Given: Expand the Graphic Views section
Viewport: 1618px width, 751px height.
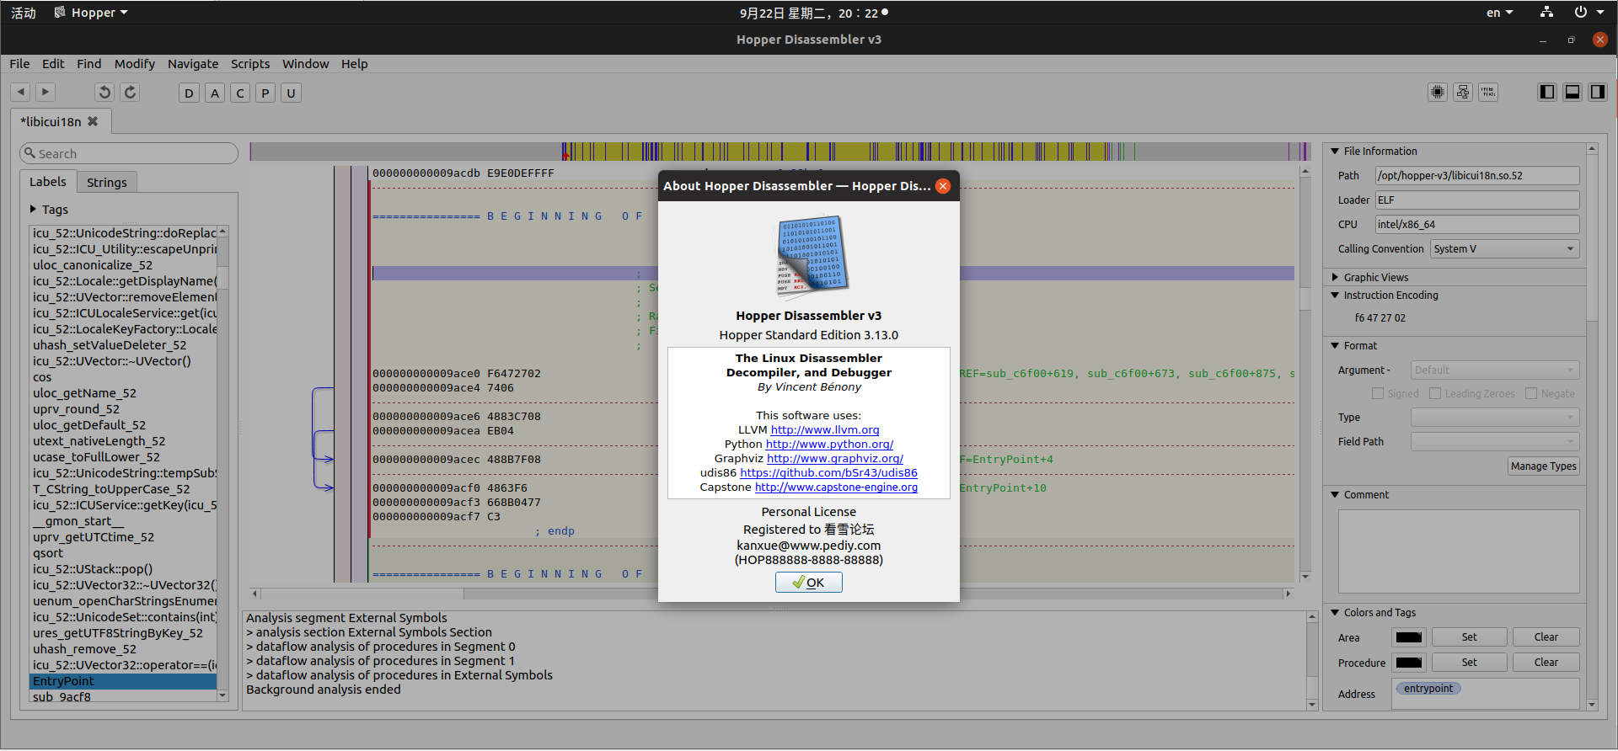Looking at the screenshot, I should pyautogui.click(x=1335, y=277).
